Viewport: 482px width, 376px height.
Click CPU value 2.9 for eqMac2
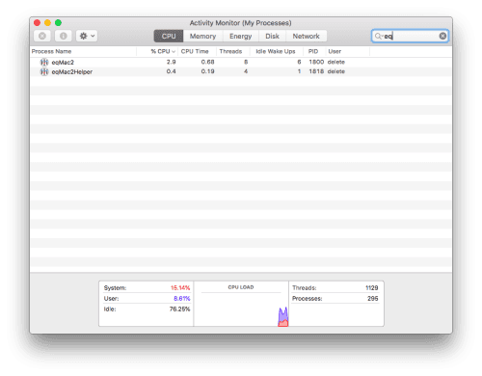pos(171,62)
